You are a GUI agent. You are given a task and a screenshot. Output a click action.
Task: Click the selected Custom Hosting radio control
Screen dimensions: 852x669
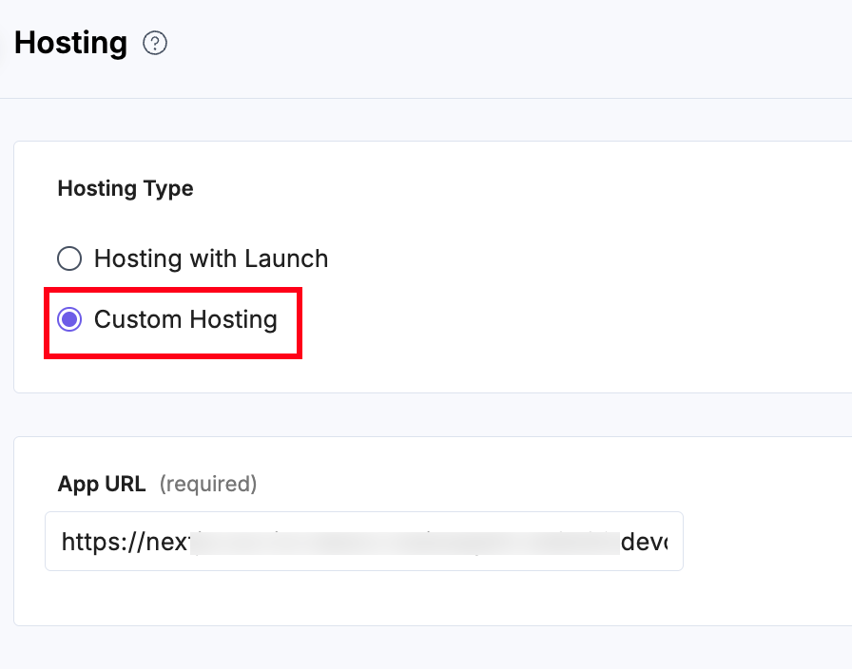[68, 320]
